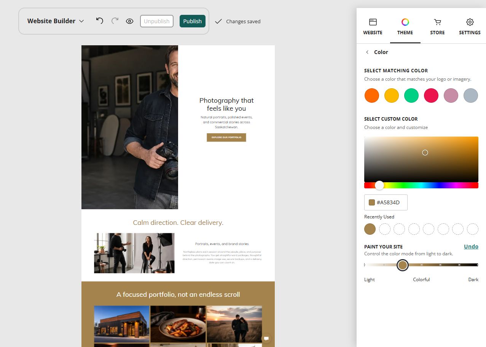Publish the website
This screenshot has height=347, width=486.
point(193,21)
